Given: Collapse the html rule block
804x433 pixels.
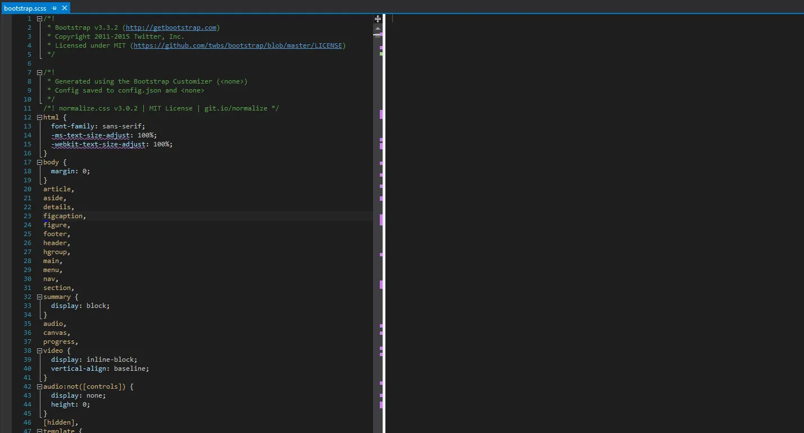Looking at the screenshot, I should coord(40,117).
